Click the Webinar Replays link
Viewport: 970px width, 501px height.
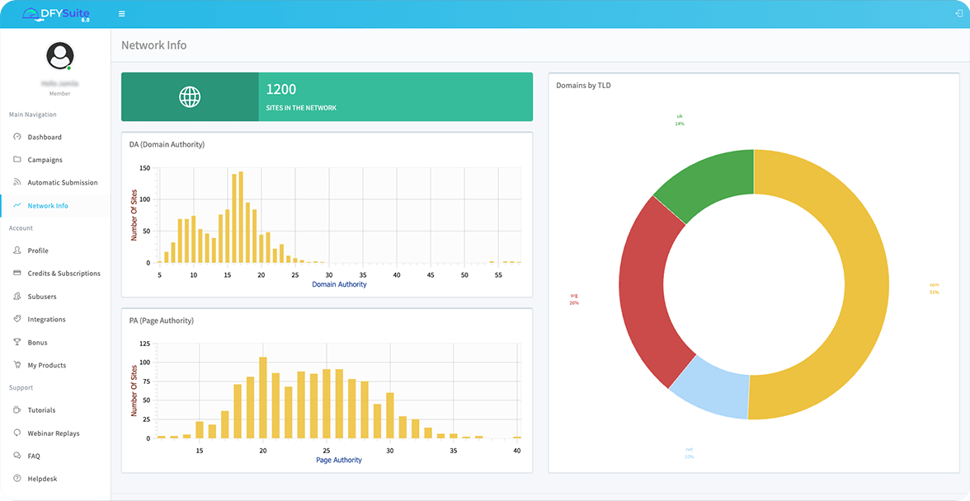tap(54, 433)
